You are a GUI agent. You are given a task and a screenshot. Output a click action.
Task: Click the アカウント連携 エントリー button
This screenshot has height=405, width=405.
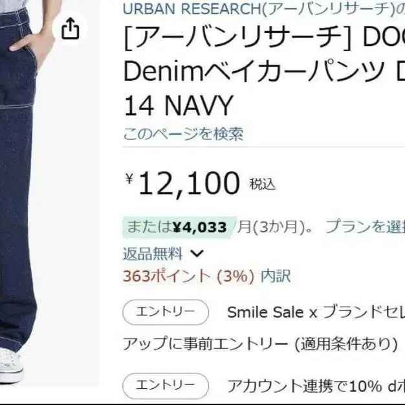click(x=166, y=386)
